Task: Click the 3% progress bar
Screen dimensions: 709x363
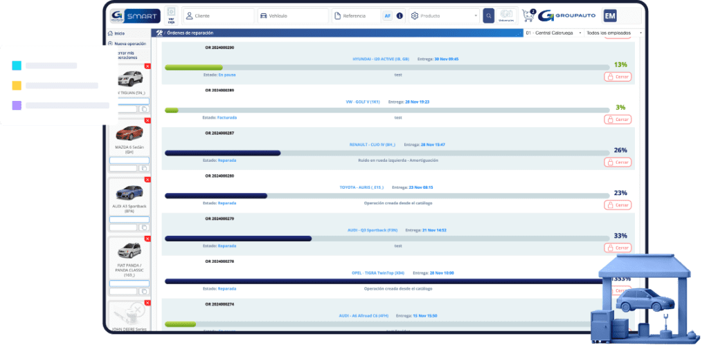Action: click(387, 110)
